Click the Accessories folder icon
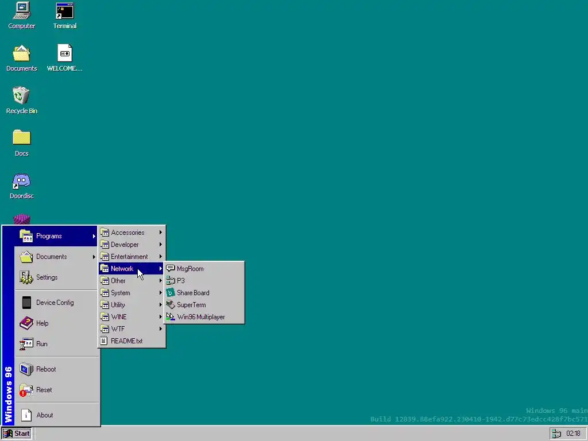 coord(105,233)
